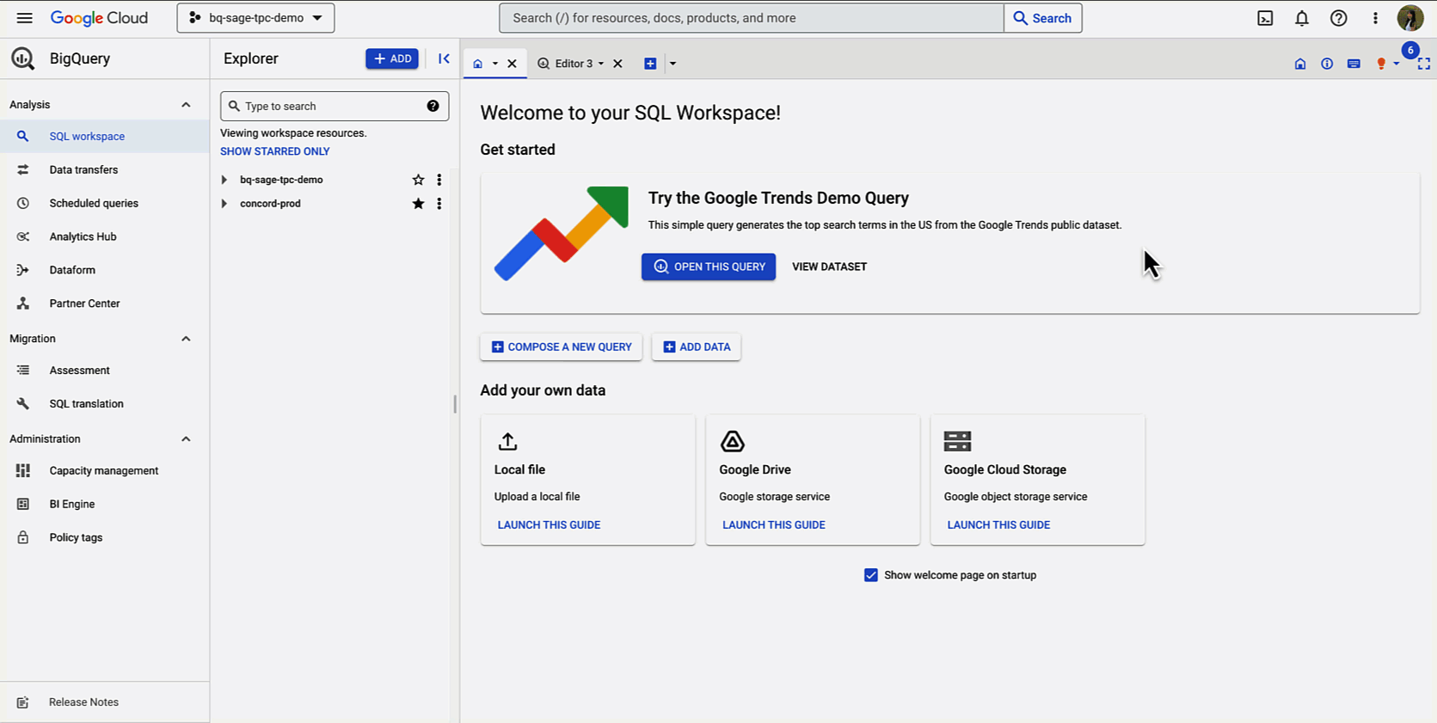This screenshot has width=1437, height=723.
Task: Click the OPEN THIS QUERY button
Action: [x=708, y=267]
